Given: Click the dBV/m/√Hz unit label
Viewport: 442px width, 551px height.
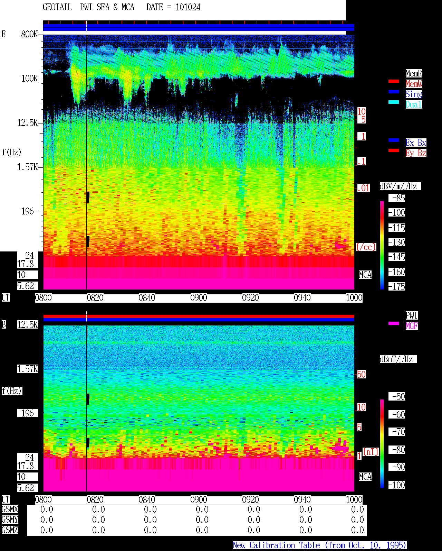Looking at the screenshot, I should pyautogui.click(x=400, y=186).
